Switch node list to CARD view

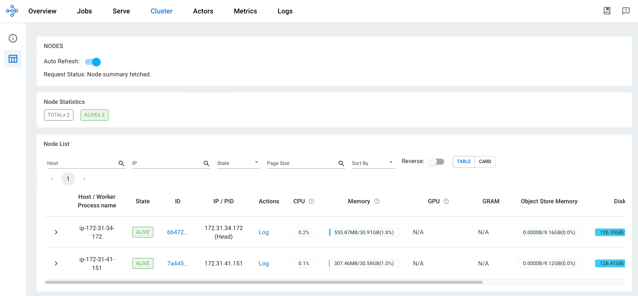pos(485,162)
